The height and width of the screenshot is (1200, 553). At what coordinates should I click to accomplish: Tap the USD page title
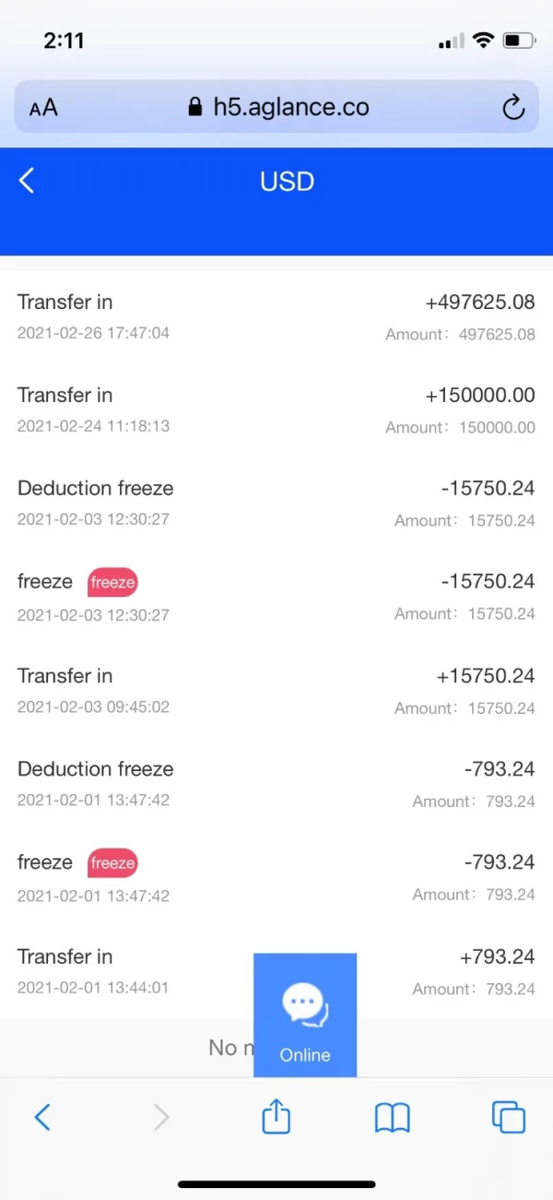287,181
